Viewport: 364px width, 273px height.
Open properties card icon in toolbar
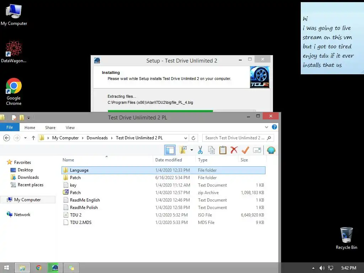(257, 150)
